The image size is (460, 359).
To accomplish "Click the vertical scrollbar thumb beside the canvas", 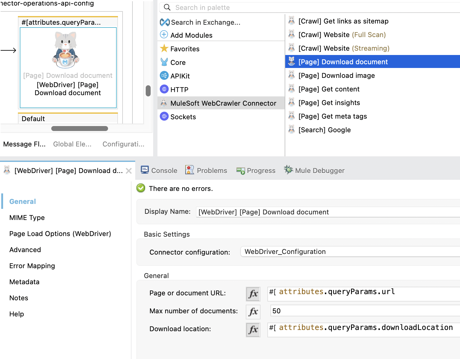I will click(148, 91).
